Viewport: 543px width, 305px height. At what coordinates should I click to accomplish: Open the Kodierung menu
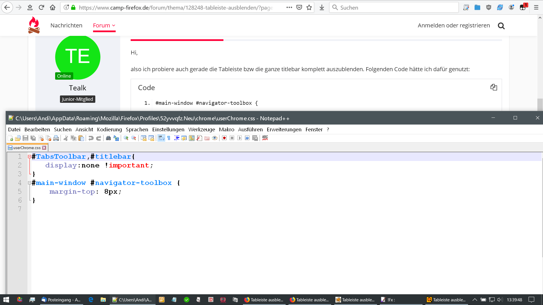click(x=109, y=129)
